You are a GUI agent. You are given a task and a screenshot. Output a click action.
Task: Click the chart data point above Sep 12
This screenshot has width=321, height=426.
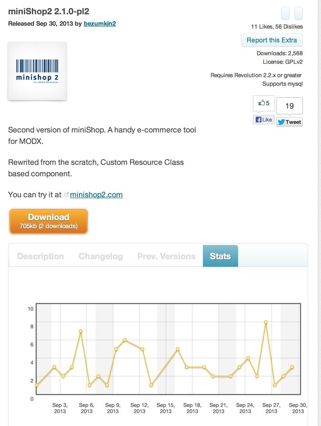click(x=142, y=349)
